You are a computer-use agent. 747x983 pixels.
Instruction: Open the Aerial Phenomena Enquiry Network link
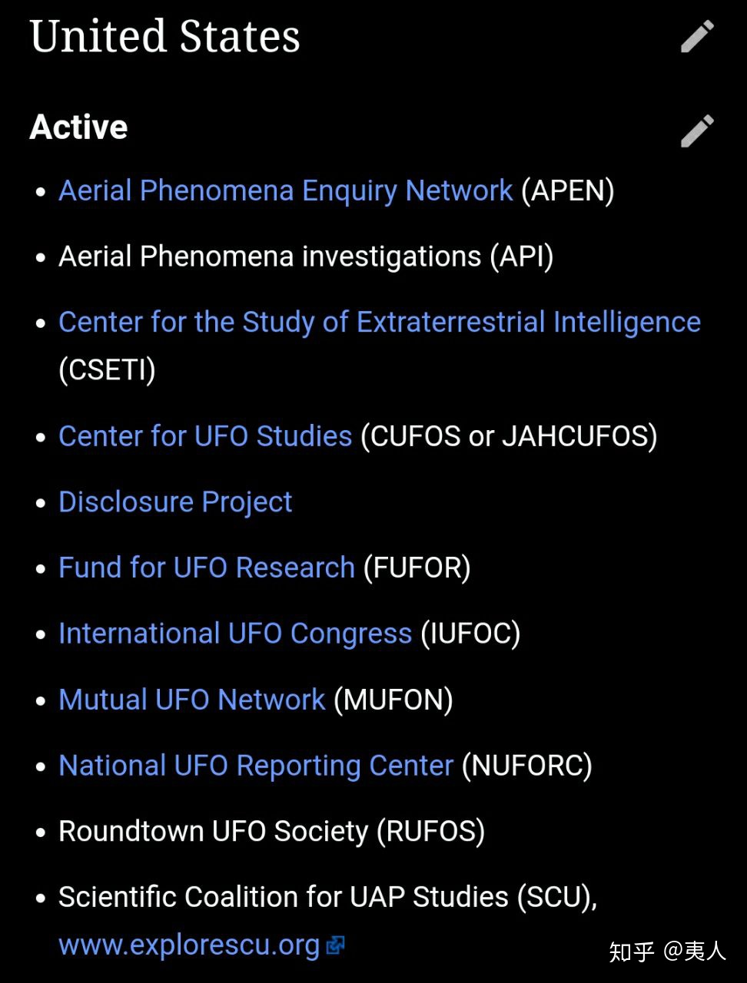[285, 190]
